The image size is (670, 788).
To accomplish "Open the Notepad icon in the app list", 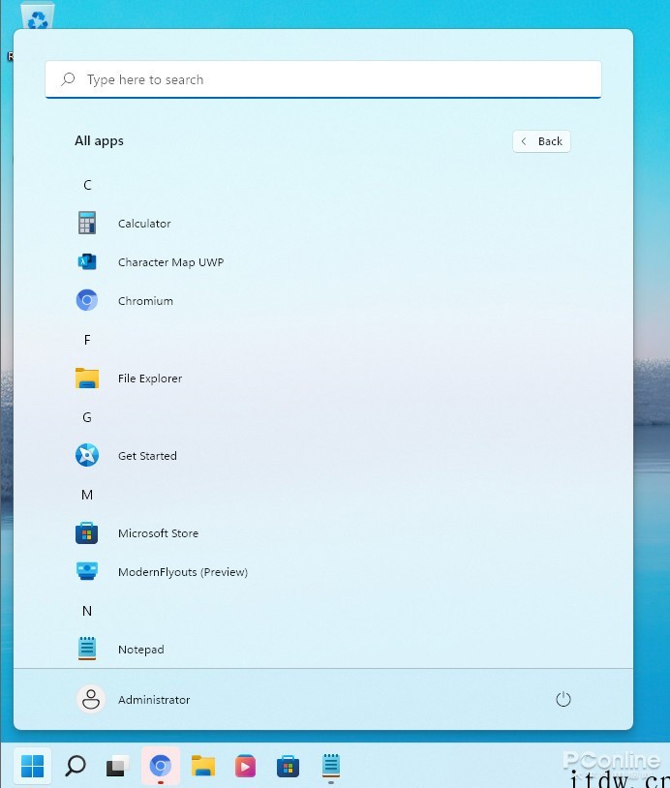I will (x=87, y=649).
